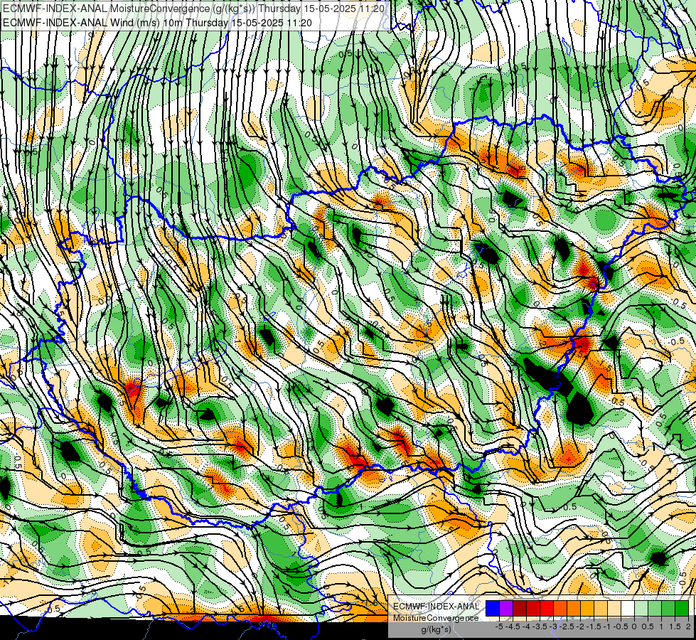Click the pale green swatch between 0 and 0.5
The image size is (696, 640).
pyautogui.click(x=641, y=609)
